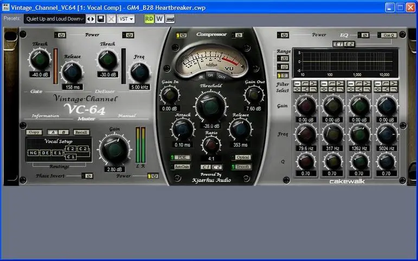Toggle the Compressor power switch

point(182,35)
